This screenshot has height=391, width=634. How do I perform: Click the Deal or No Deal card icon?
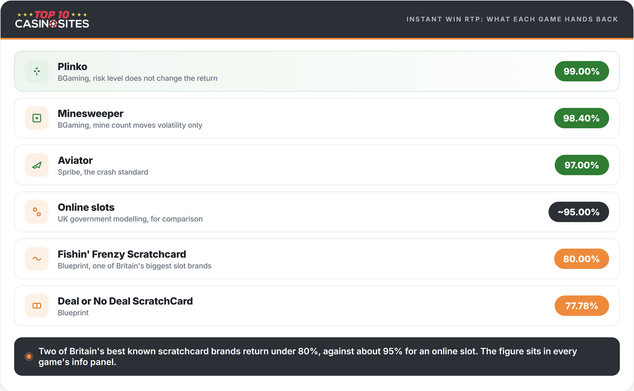click(x=37, y=306)
